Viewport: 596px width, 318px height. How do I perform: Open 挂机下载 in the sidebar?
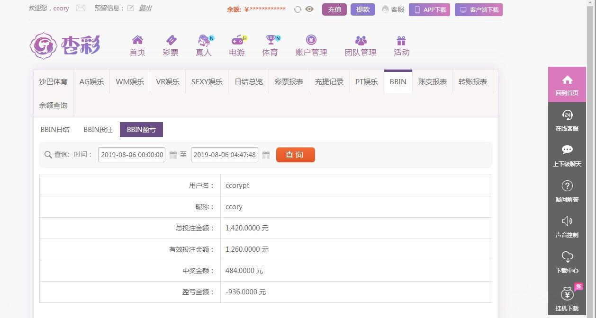click(x=567, y=298)
